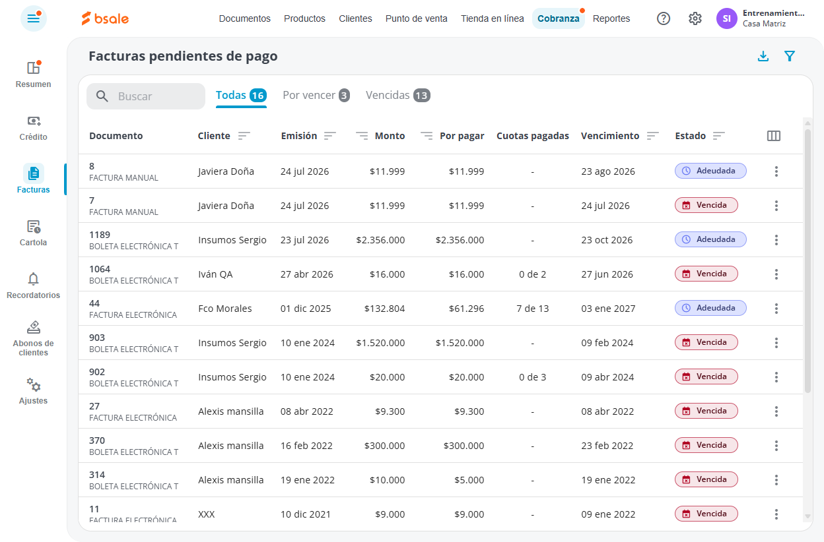Open the settings gear icon
The height and width of the screenshot is (542, 824).
click(695, 18)
